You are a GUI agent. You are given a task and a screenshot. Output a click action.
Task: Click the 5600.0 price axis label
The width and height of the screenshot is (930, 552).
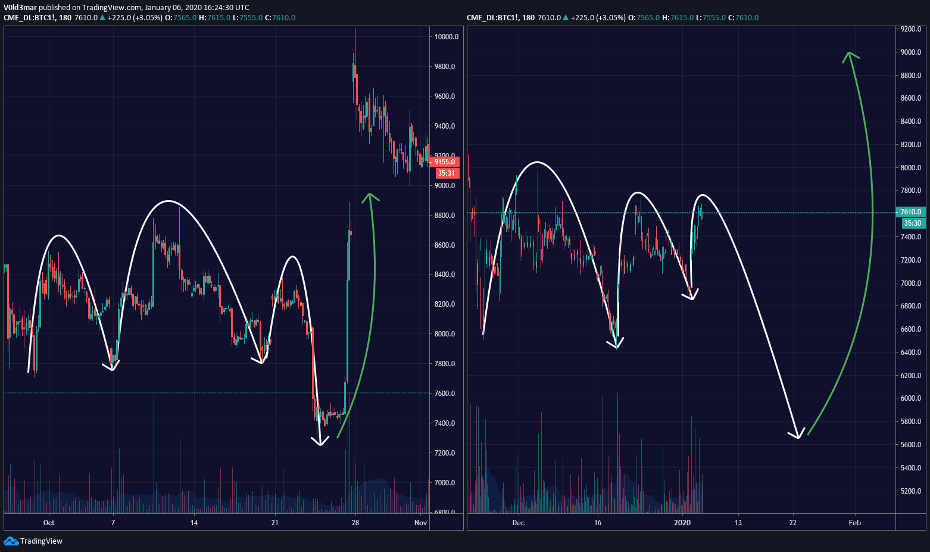click(911, 445)
